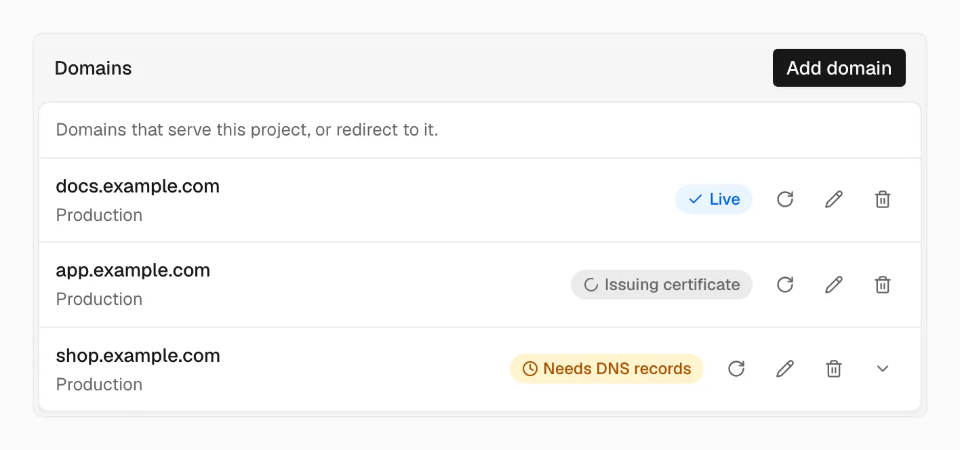Click the Needs DNS records badge
960x450 pixels.
tap(607, 369)
